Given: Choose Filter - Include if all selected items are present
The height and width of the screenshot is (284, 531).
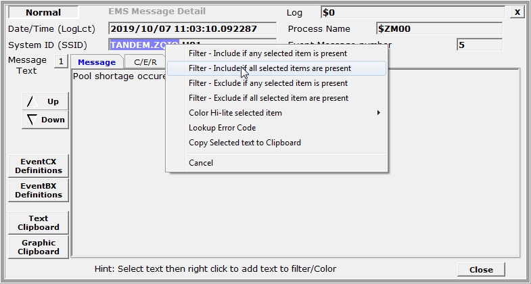Looking at the screenshot, I should (269, 68).
